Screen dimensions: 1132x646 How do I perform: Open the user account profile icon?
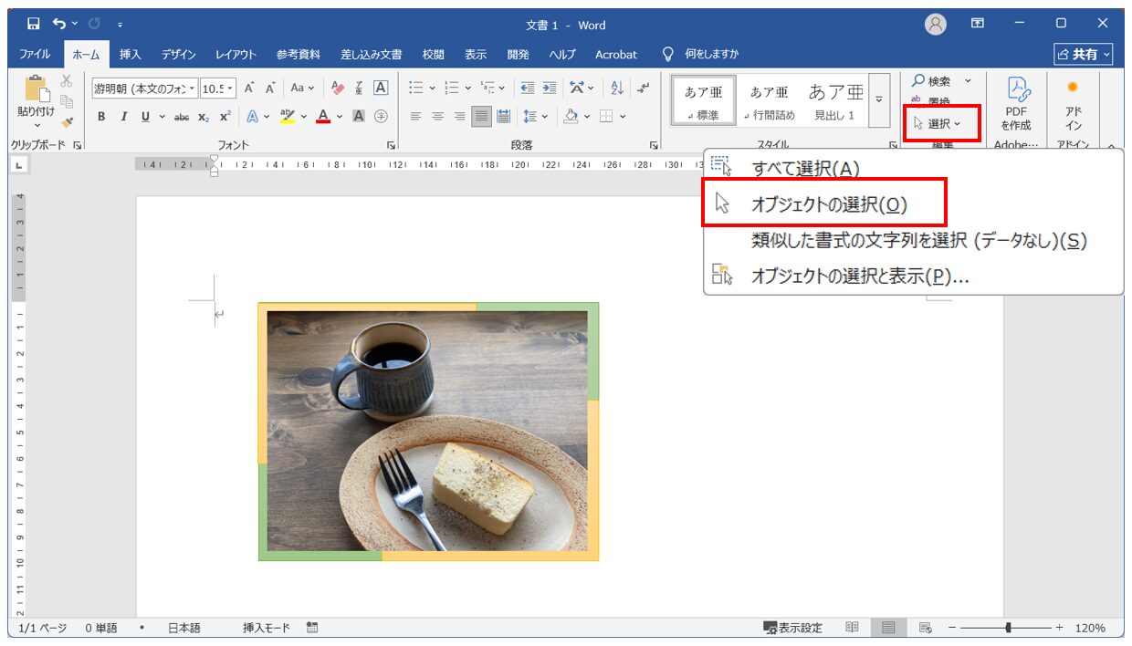pos(936,25)
